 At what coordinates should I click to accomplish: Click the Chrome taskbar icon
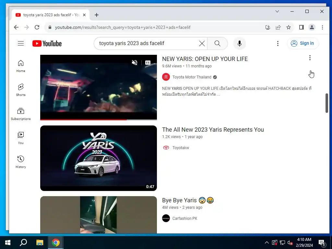(56, 243)
